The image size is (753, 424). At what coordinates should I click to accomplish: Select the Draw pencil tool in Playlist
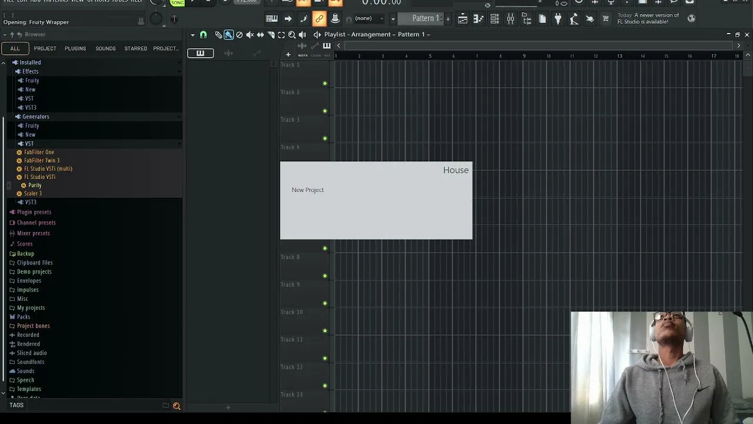(218, 35)
